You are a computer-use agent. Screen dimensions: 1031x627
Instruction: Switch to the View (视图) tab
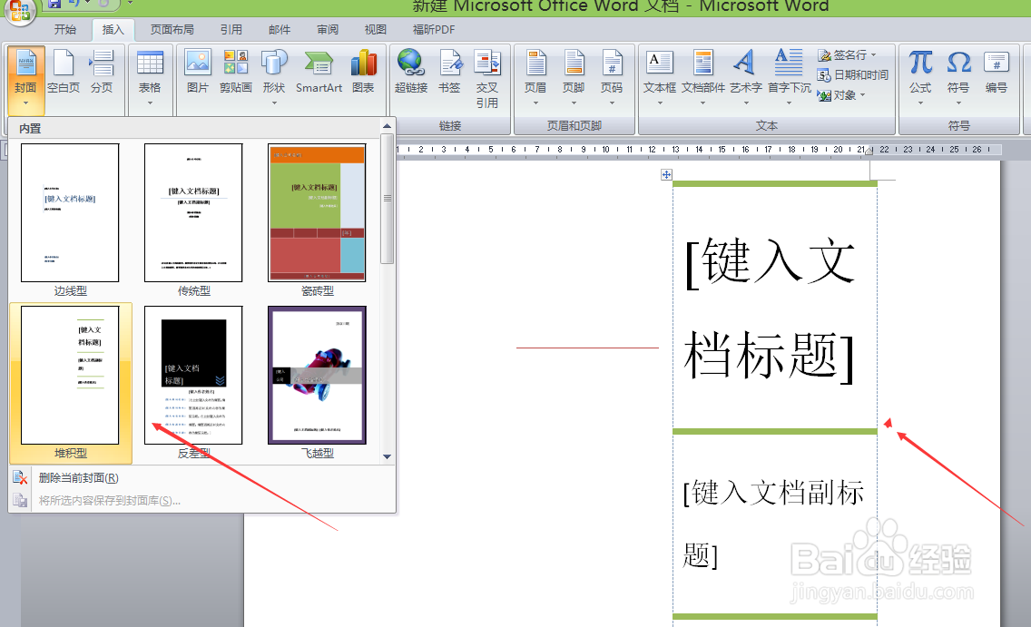[x=376, y=30]
